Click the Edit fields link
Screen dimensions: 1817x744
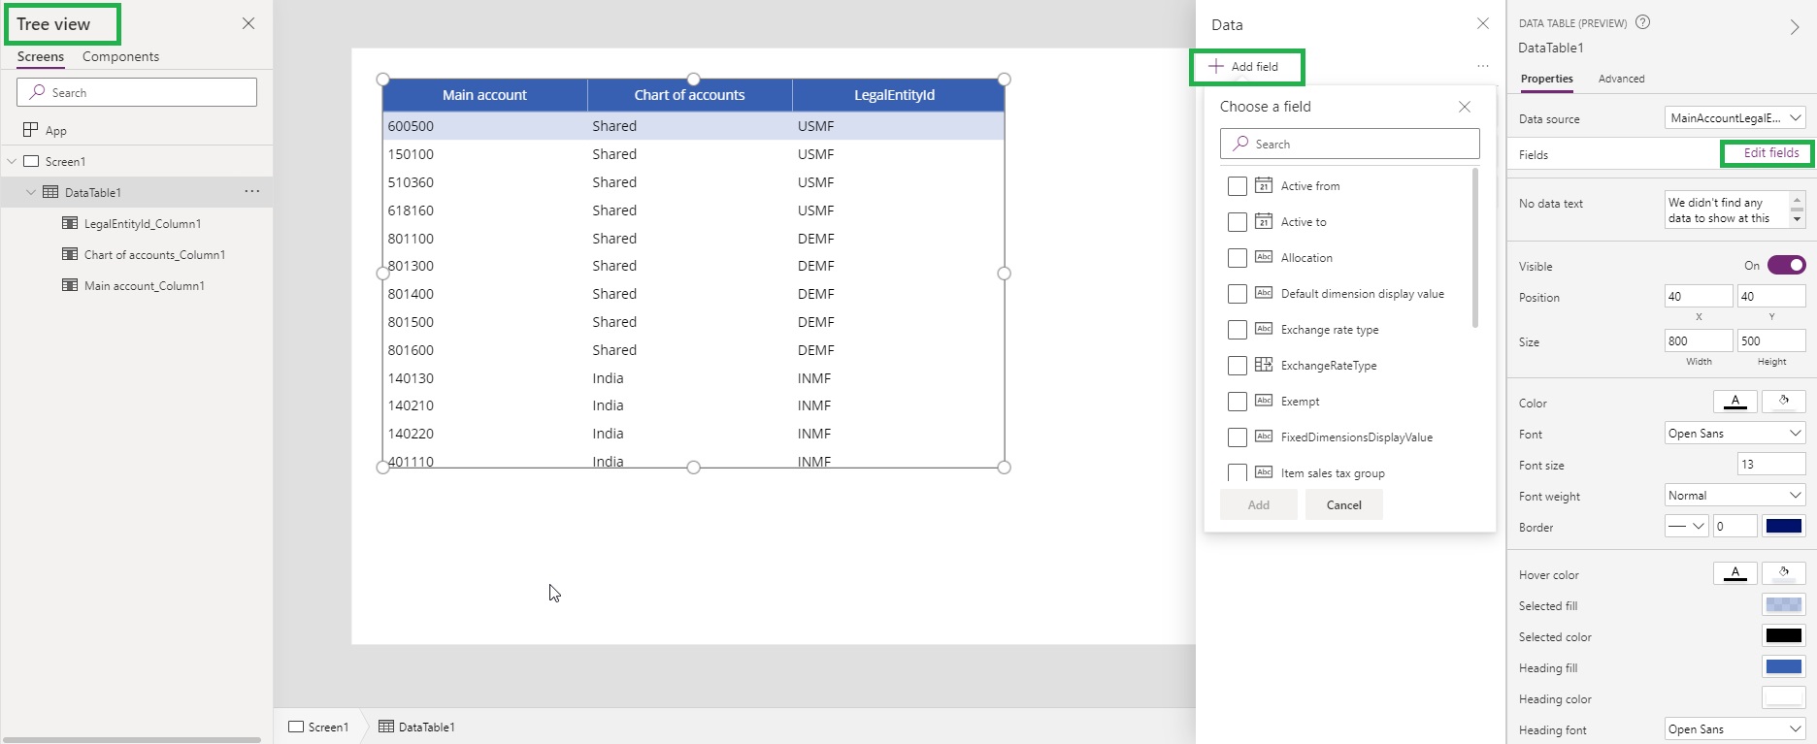tap(1770, 153)
